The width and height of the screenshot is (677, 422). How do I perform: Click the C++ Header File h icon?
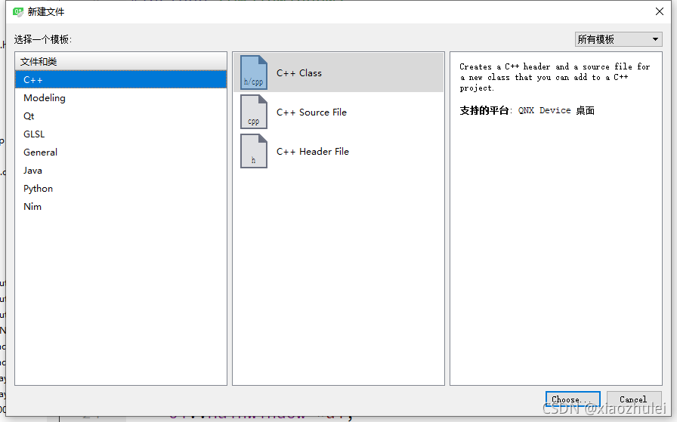253,151
